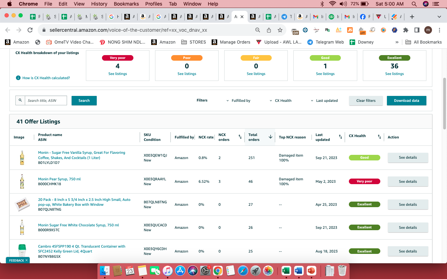Open the RevSeller RS extension
The height and width of the screenshot is (279, 447).
(x=327, y=30)
